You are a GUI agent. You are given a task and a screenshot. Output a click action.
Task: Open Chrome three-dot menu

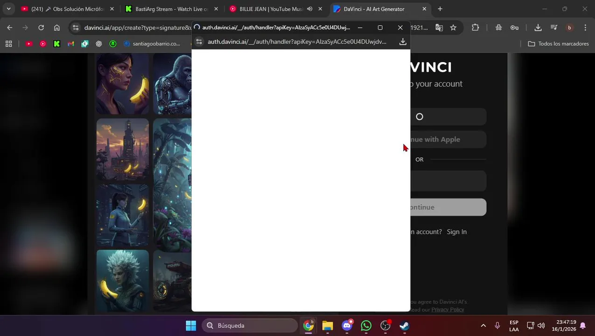pos(585,28)
